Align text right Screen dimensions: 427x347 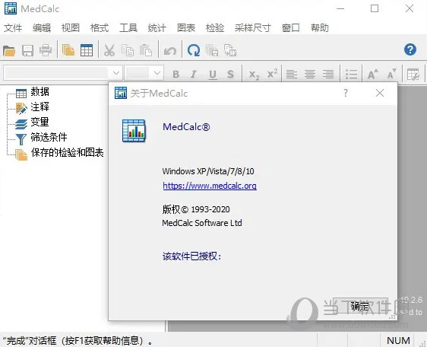(328, 74)
